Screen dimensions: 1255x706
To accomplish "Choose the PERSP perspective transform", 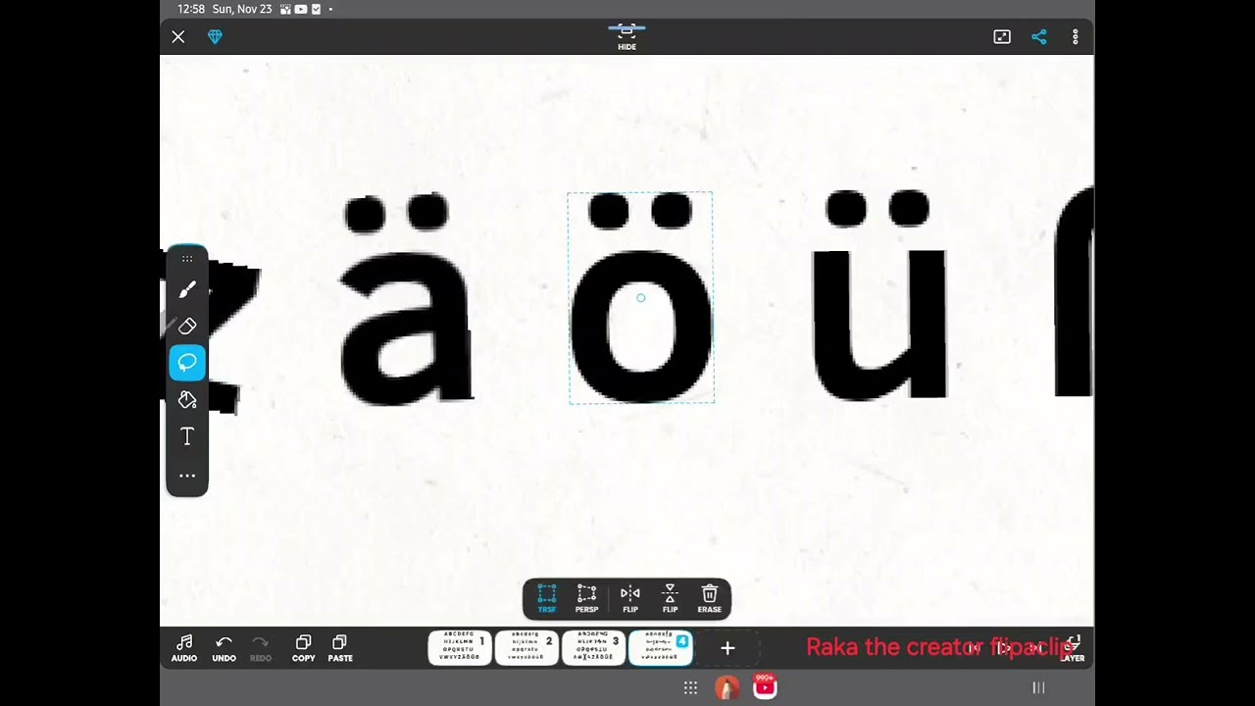I will pos(586,599).
